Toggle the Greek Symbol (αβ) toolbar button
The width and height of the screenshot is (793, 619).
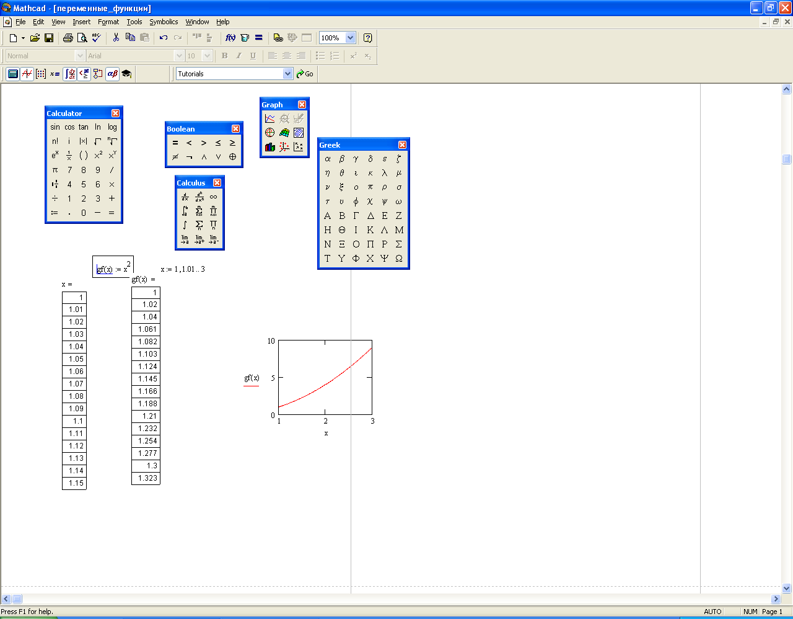coord(112,74)
